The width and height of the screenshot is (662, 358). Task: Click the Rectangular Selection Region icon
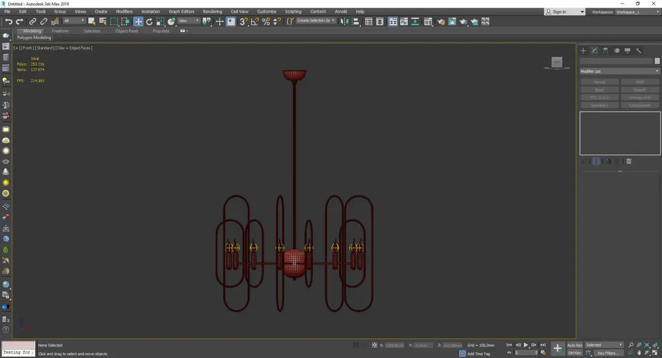[x=114, y=21]
